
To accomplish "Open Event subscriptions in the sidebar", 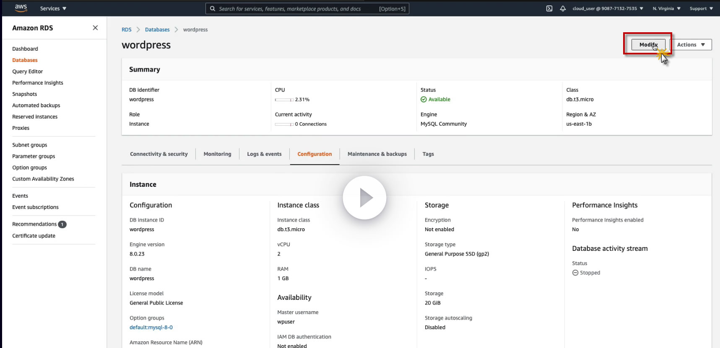I will coord(35,207).
